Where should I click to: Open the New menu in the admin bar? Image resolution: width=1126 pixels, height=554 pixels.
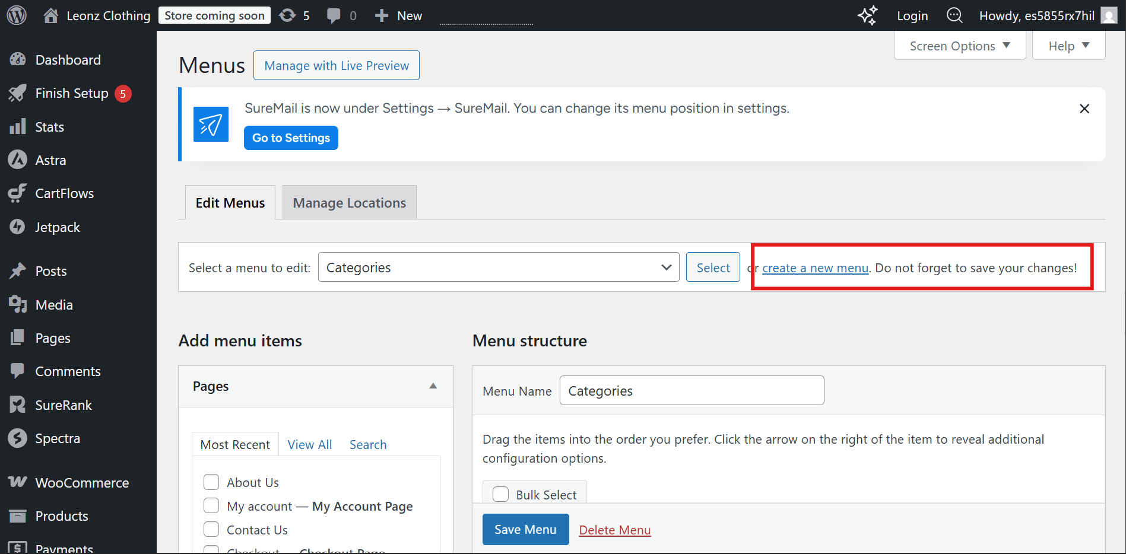(399, 15)
